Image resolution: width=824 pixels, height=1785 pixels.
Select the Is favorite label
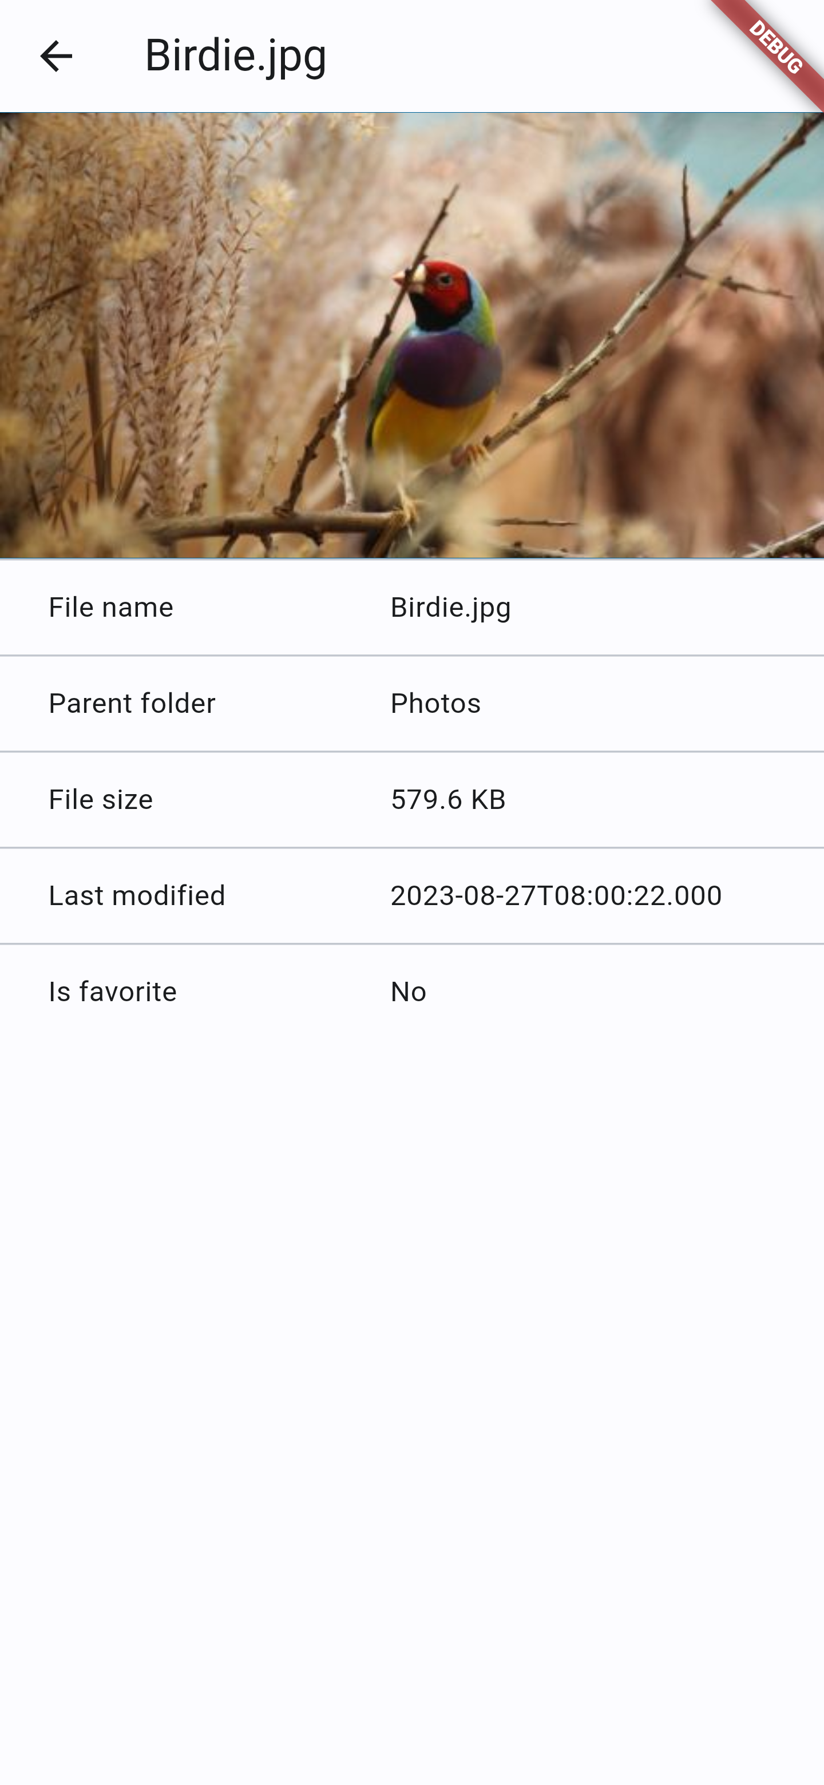tap(113, 992)
